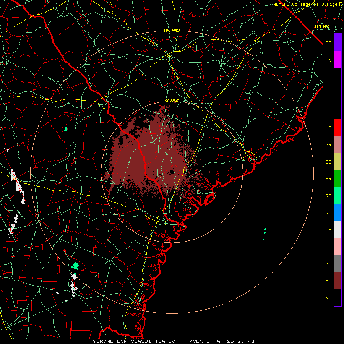
Task: Click the UK legend label
Action: [328, 60]
